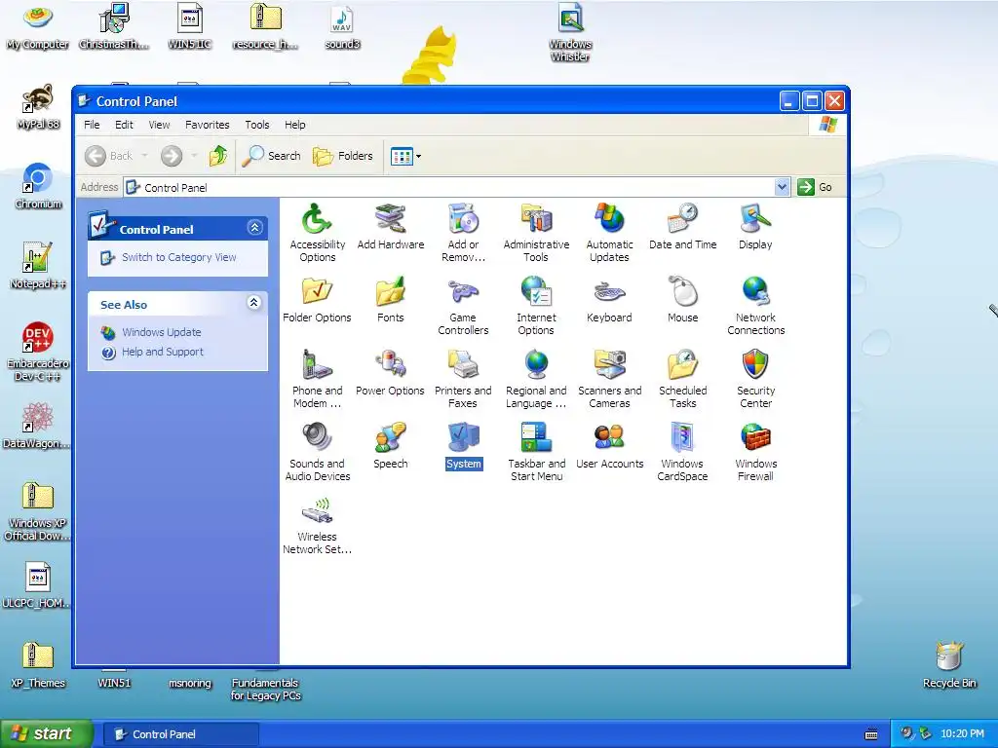Click the Search toolbar button
The height and width of the screenshot is (748, 998).
pyautogui.click(x=272, y=156)
